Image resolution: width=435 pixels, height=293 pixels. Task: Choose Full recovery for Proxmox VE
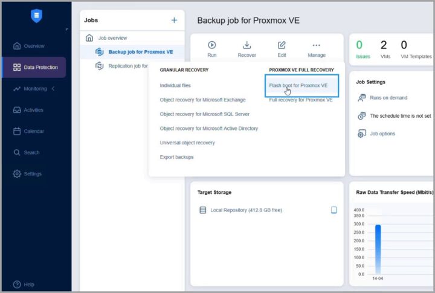pyautogui.click(x=301, y=100)
